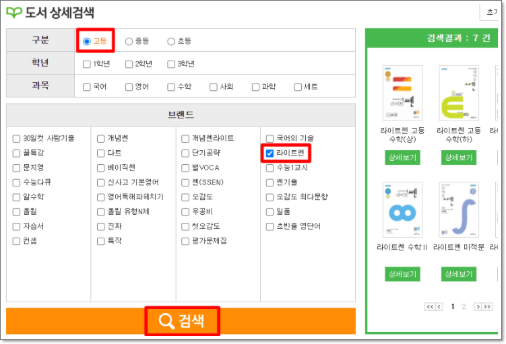506x344 pixels.
Task: Check the 개념쎈 brand option
Action: 100,139
